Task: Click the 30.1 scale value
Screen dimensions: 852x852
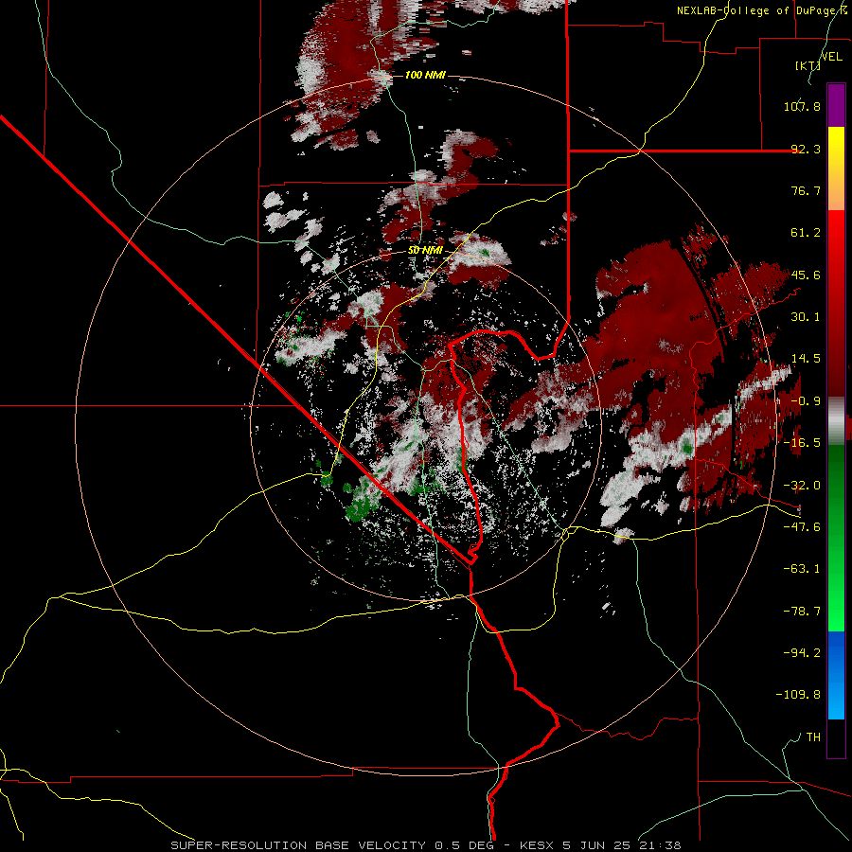Action: (x=806, y=317)
